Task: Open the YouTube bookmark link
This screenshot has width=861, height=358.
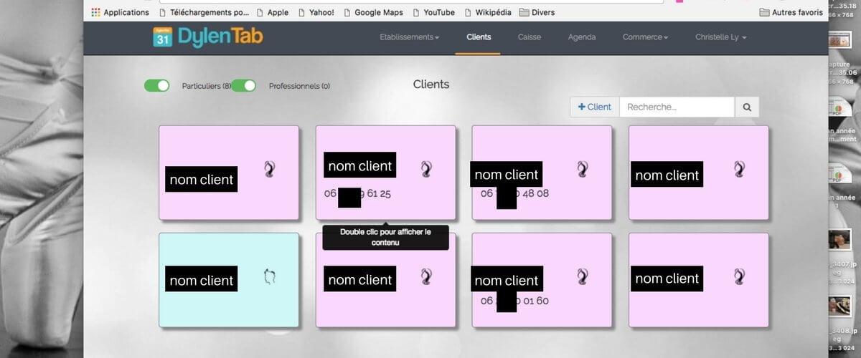Action: point(433,12)
